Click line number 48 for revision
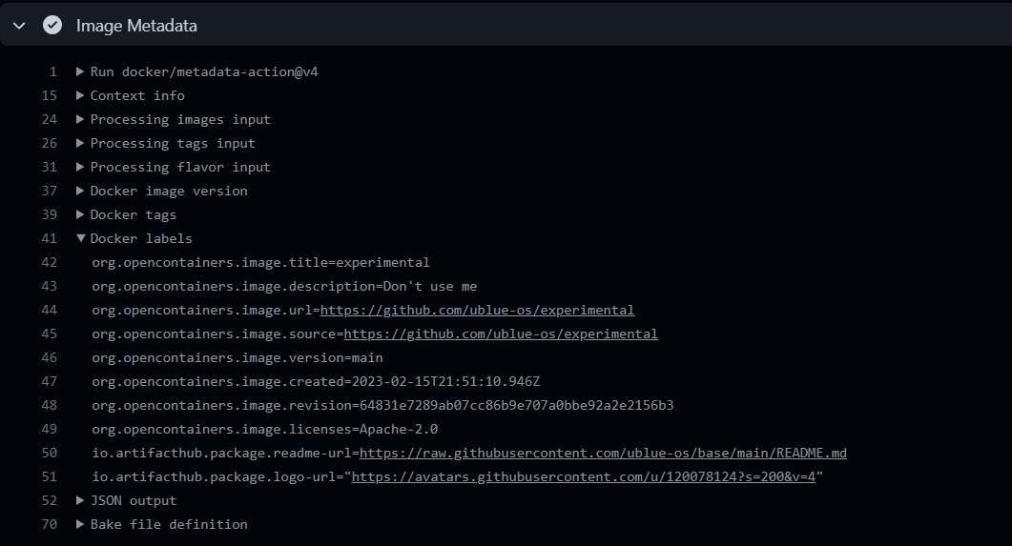 [x=50, y=405]
